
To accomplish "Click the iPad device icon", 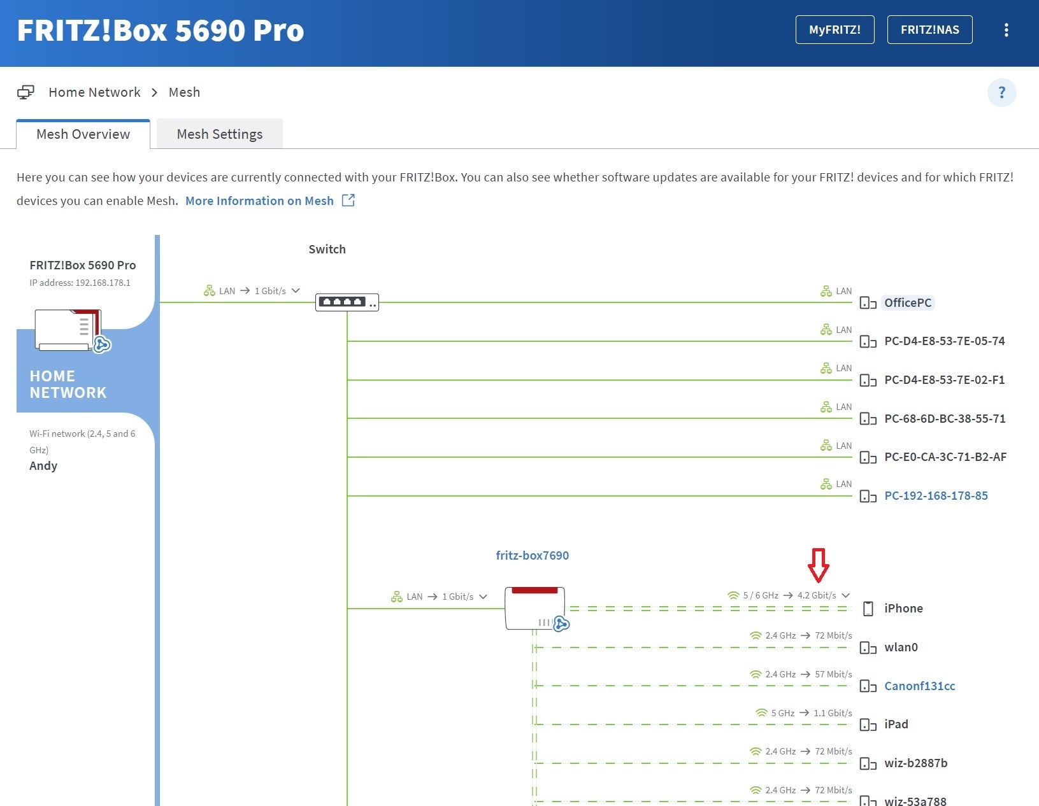I will [868, 725].
